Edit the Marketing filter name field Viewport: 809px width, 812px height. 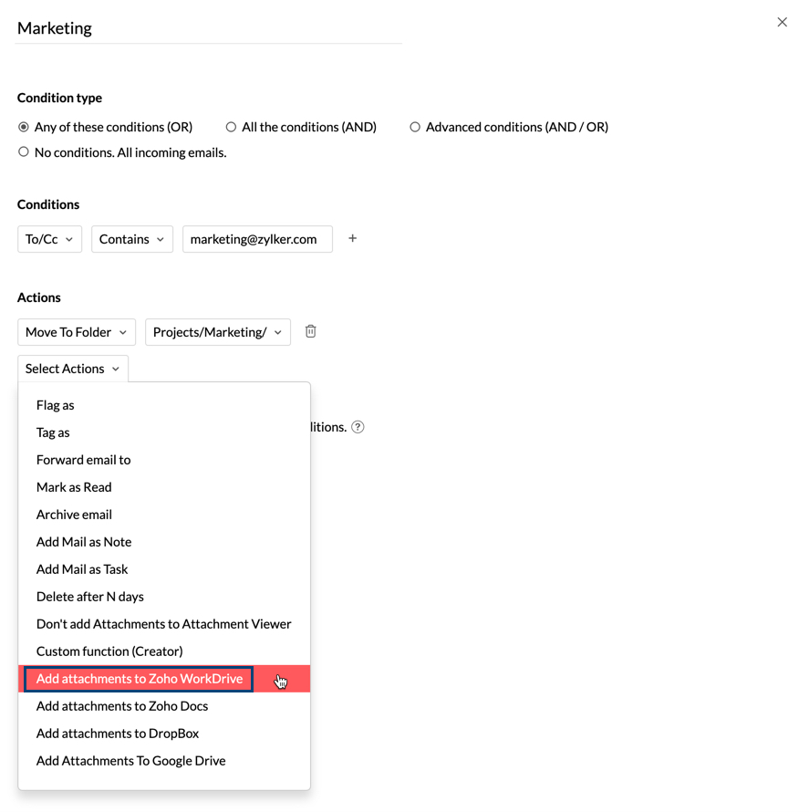(x=209, y=28)
